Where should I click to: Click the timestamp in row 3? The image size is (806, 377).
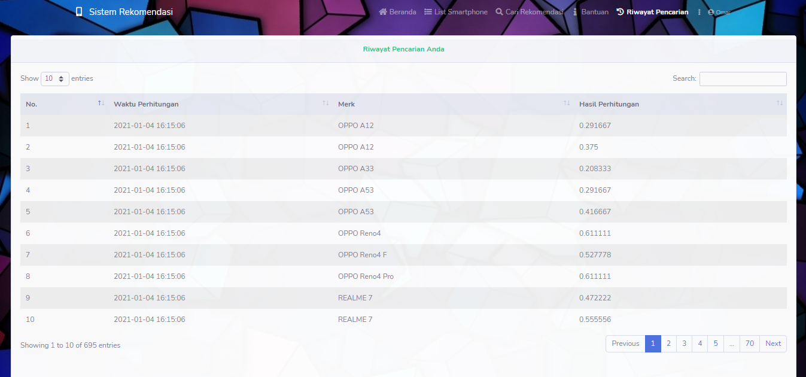click(149, 169)
